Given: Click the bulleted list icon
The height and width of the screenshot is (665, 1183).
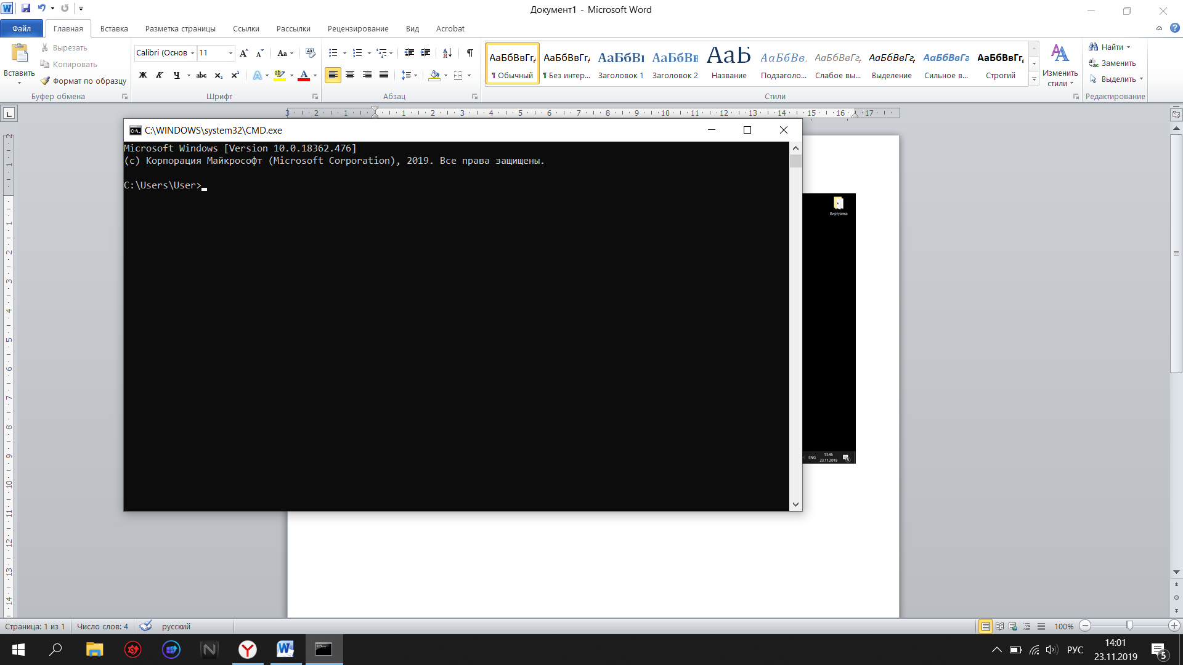Looking at the screenshot, I should tap(333, 53).
